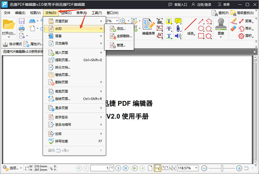This screenshot has width=259, height=174.
Task: Select the eraser tool
Action: (233, 29)
